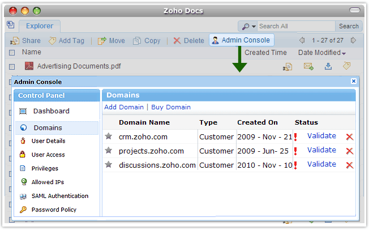Delete discussions.zoho.com with red X
Screen dimensions: 369x230
point(350,165)
